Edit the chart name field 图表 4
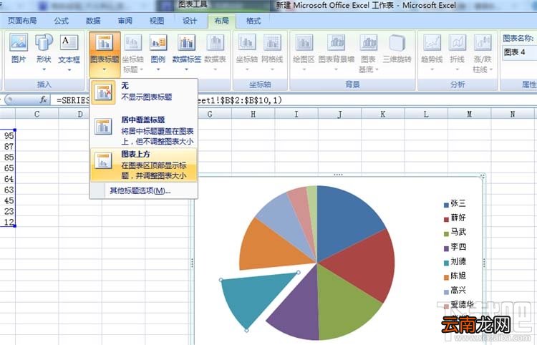537x345 pixels. point(519,52)
